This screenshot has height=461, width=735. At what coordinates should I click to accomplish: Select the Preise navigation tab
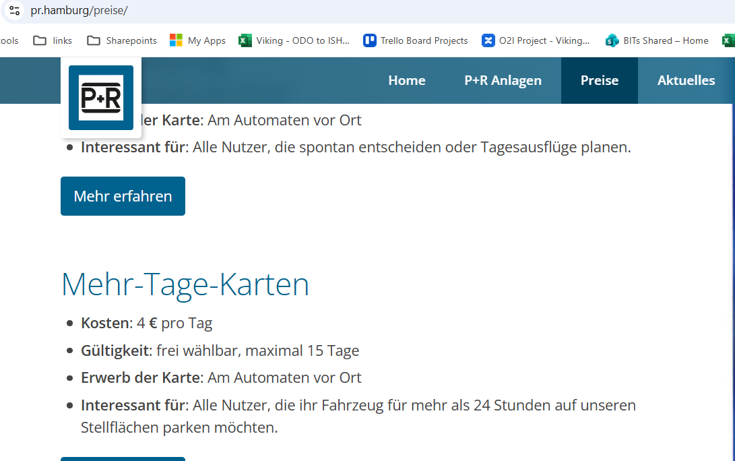(x=599, y=80)
